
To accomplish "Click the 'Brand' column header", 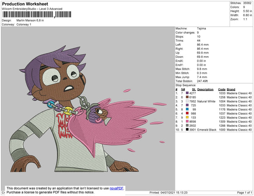I will coord(231,90).
